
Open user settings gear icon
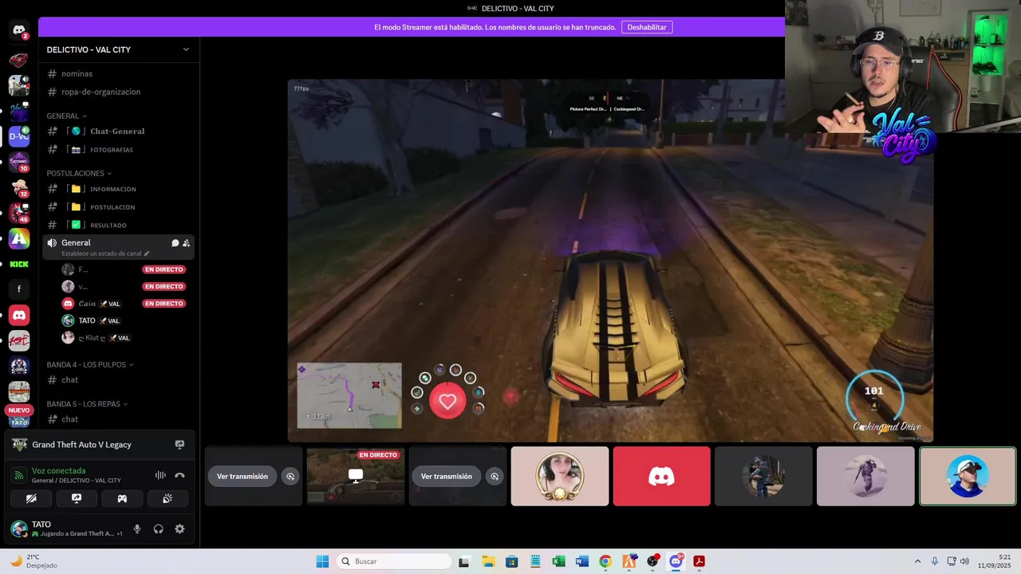click(179, 529)
